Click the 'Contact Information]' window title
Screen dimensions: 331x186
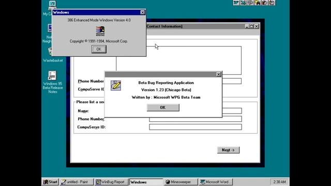[164, 26]
